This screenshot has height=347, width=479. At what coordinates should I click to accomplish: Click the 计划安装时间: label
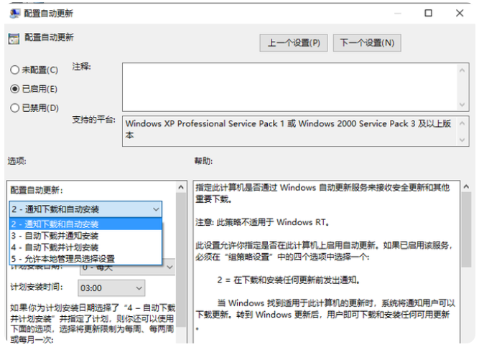click(x=37, y=287)
